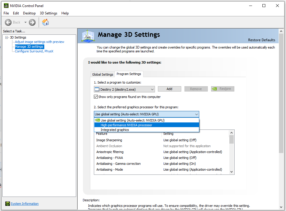
Task: Click the Back arrow icon
Action: 8,22
